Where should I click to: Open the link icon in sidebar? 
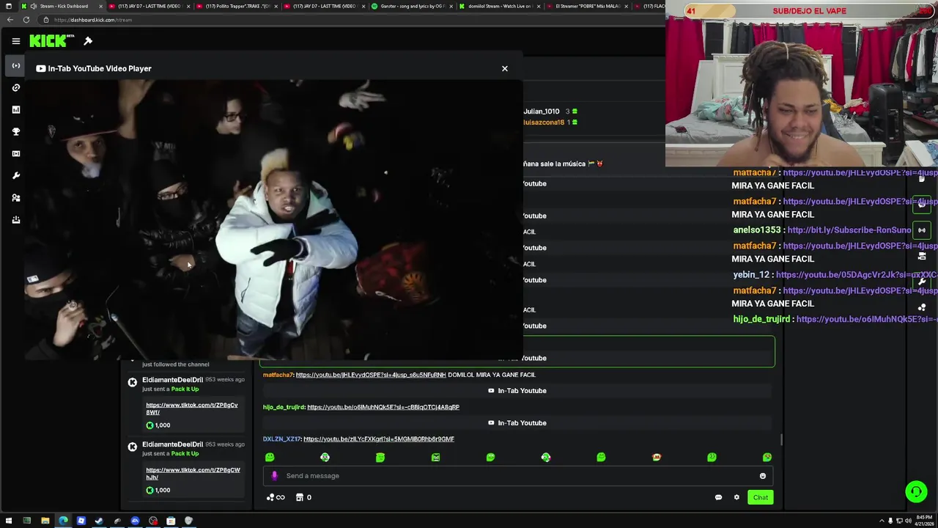[15, 88]
